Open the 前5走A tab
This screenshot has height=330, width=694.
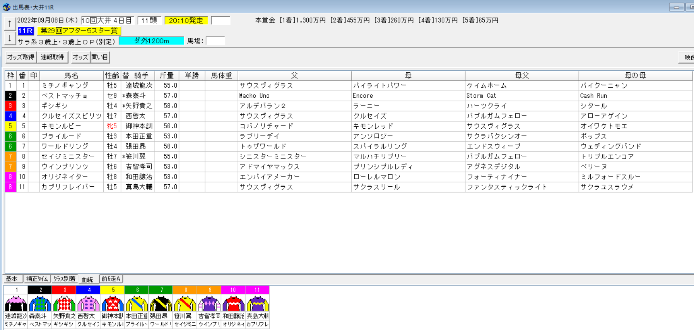coord(111,279)
